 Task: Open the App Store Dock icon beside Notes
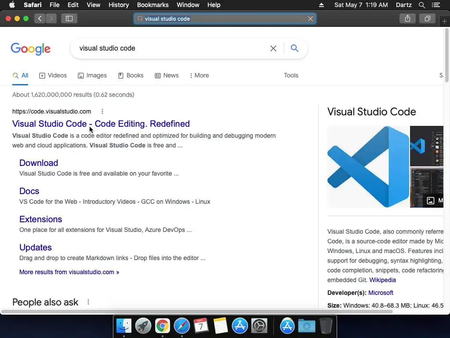(x=240, y=326)
